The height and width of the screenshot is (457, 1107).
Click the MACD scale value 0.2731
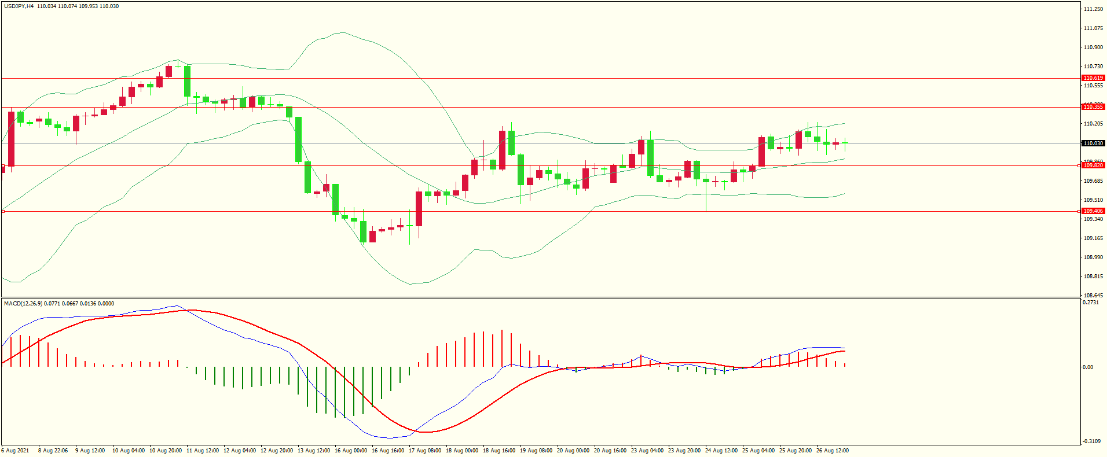(x=1090, y=303)
